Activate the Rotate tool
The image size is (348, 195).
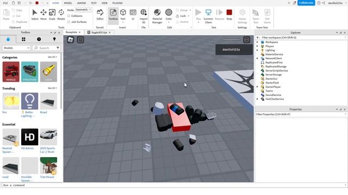pyautogui.click(x=61, y=15)
